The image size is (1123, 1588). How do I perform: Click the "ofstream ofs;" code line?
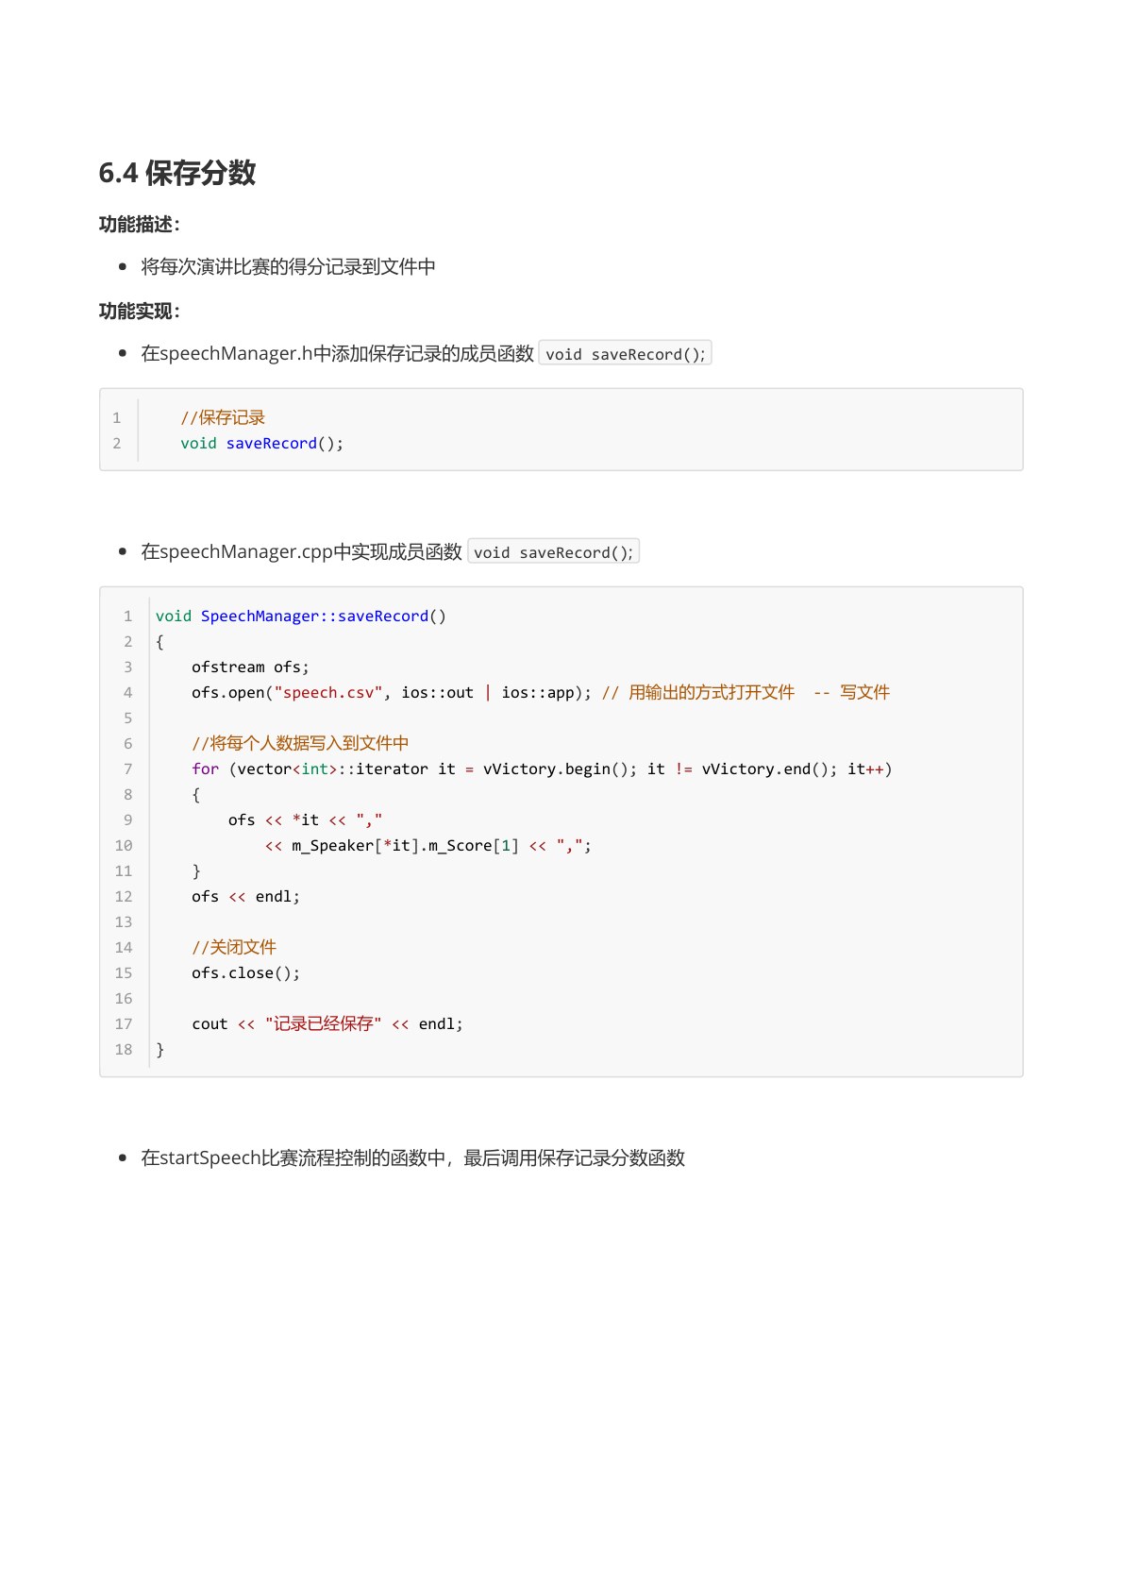coord(250,667)
